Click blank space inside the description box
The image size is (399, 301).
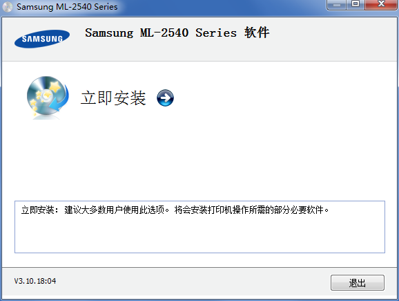coord(199,235)
